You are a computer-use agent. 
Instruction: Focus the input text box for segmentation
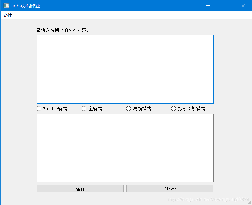pyautogui.click(x=125, y=69)
